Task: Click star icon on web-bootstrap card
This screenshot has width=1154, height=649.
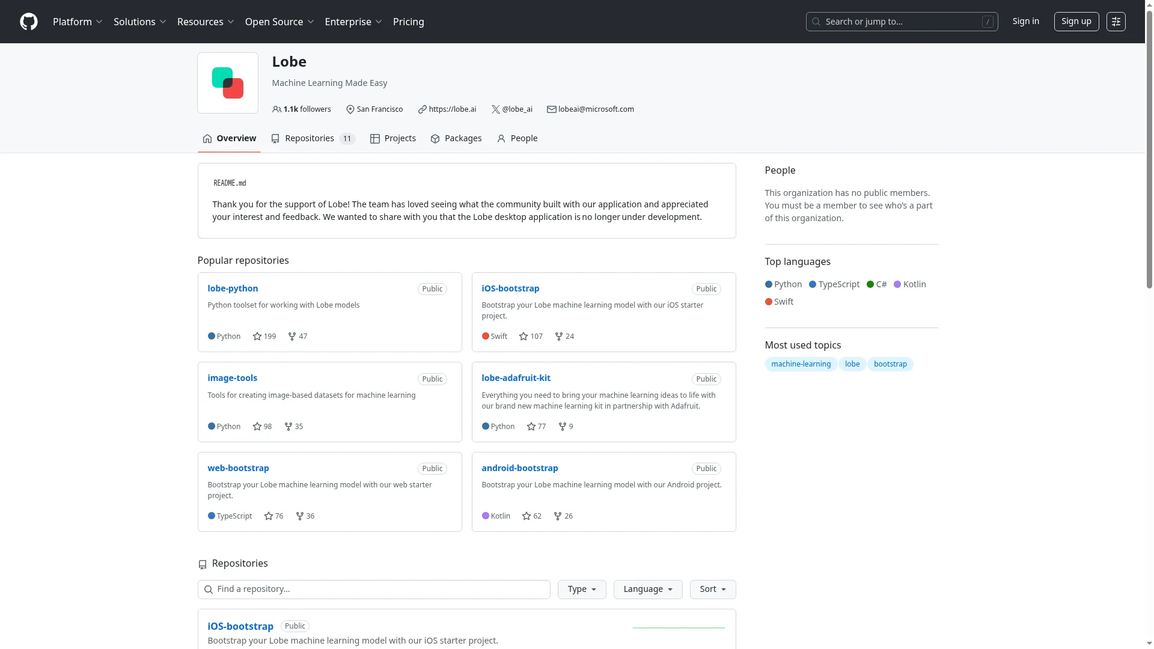Action: 269,516
